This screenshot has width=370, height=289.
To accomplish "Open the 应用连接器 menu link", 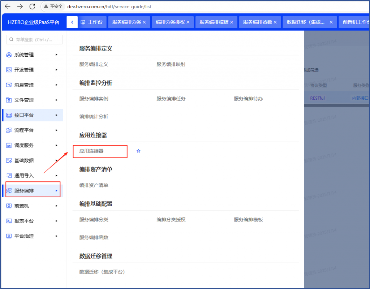I will pyautogui.click(x=91, y=151).
